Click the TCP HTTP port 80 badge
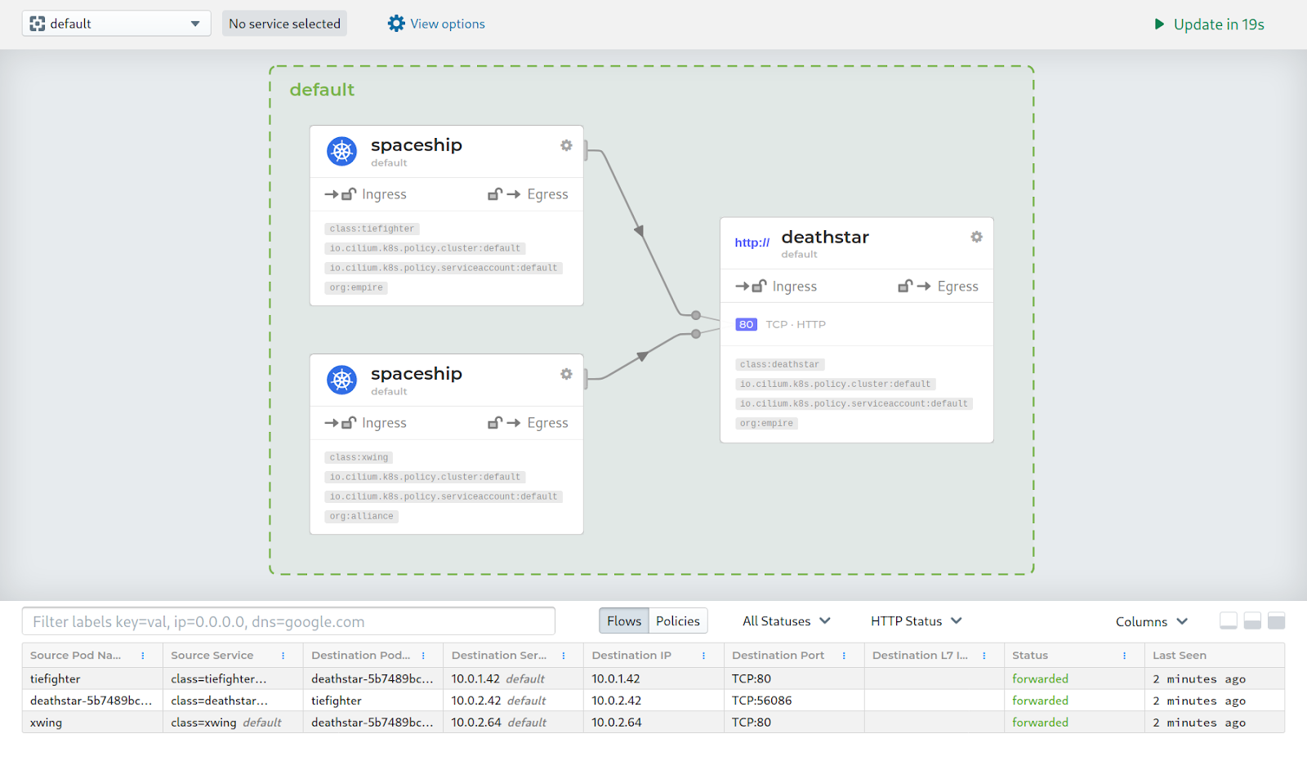Image resolution: width=1307 pixels, height=765 pixels. 746,324
